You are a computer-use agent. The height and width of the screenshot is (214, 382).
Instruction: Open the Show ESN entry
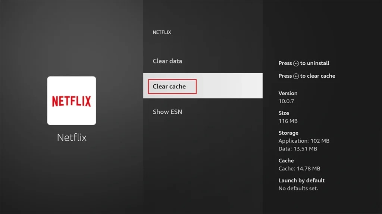coord(167,111)
